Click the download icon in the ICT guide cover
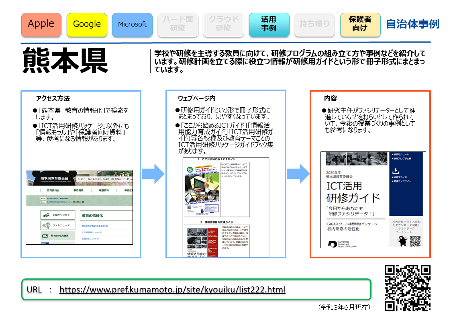 click(x=396, y=171)
